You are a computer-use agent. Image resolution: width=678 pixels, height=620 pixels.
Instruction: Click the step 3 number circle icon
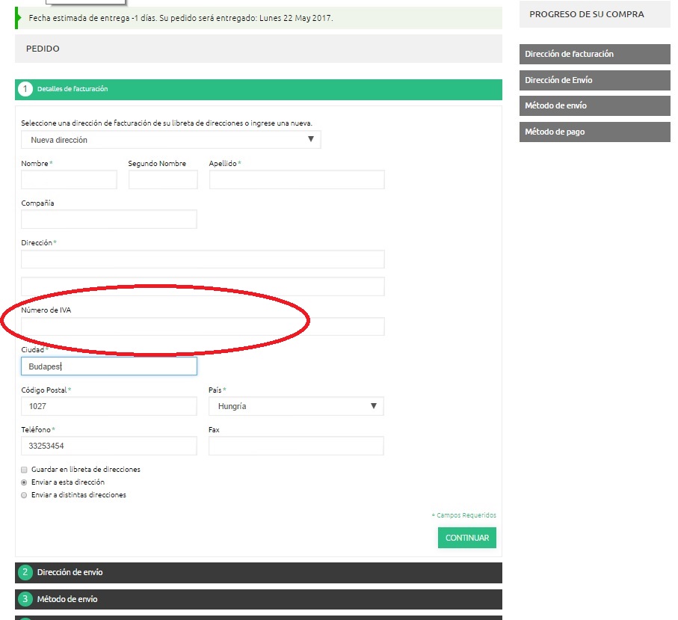pyautogui.click(x=25, y=599)
